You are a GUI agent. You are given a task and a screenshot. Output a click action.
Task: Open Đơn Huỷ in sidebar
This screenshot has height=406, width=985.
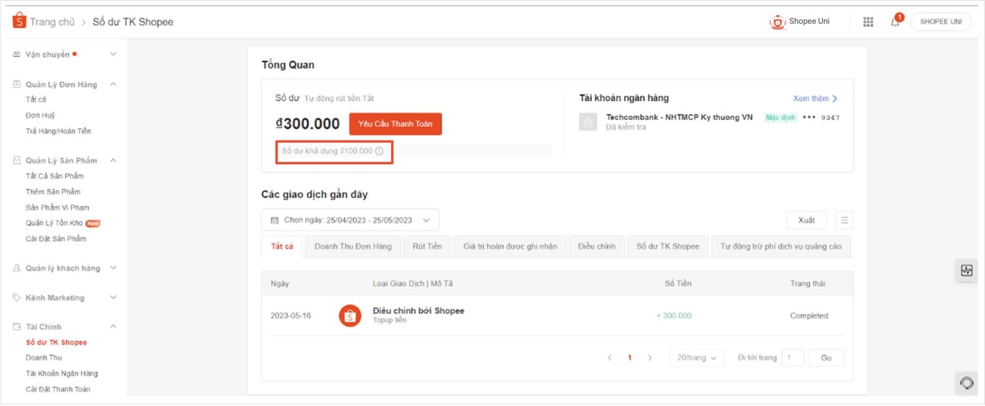[40, 116]
